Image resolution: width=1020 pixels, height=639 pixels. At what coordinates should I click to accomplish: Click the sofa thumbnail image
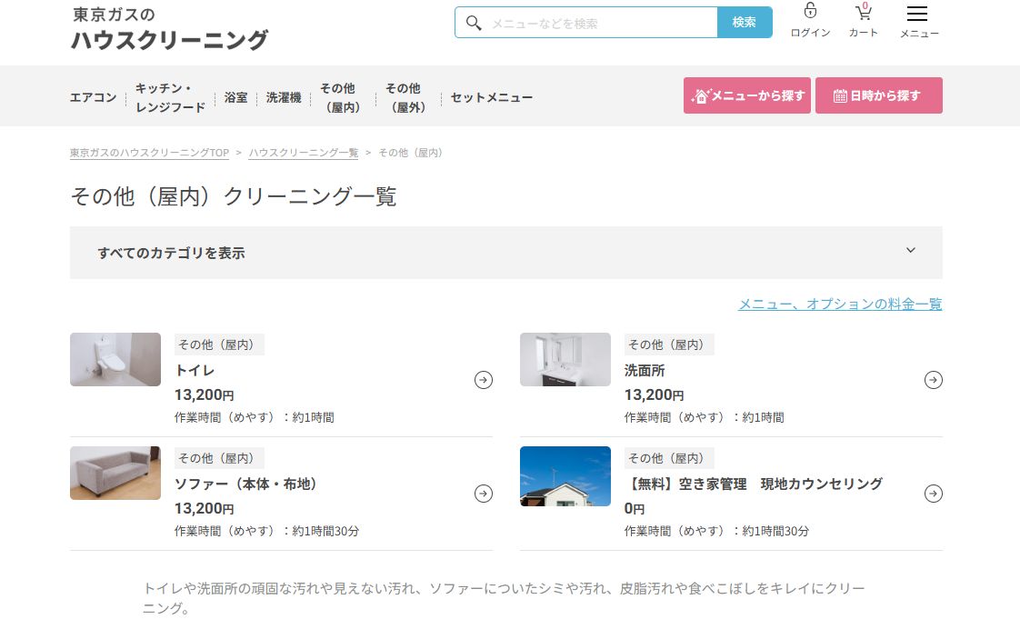tap(115, 473)
